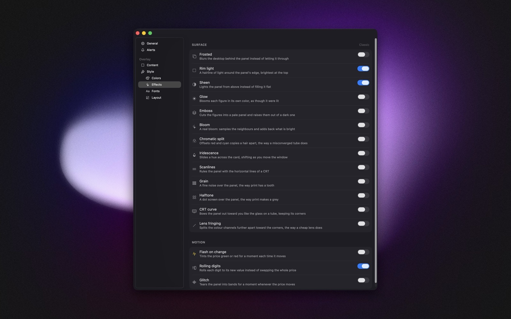The height and width of the screenshot is (319, 511).
Task: Click the vertical scrollbar of settings pane
Action: (376, 160)
